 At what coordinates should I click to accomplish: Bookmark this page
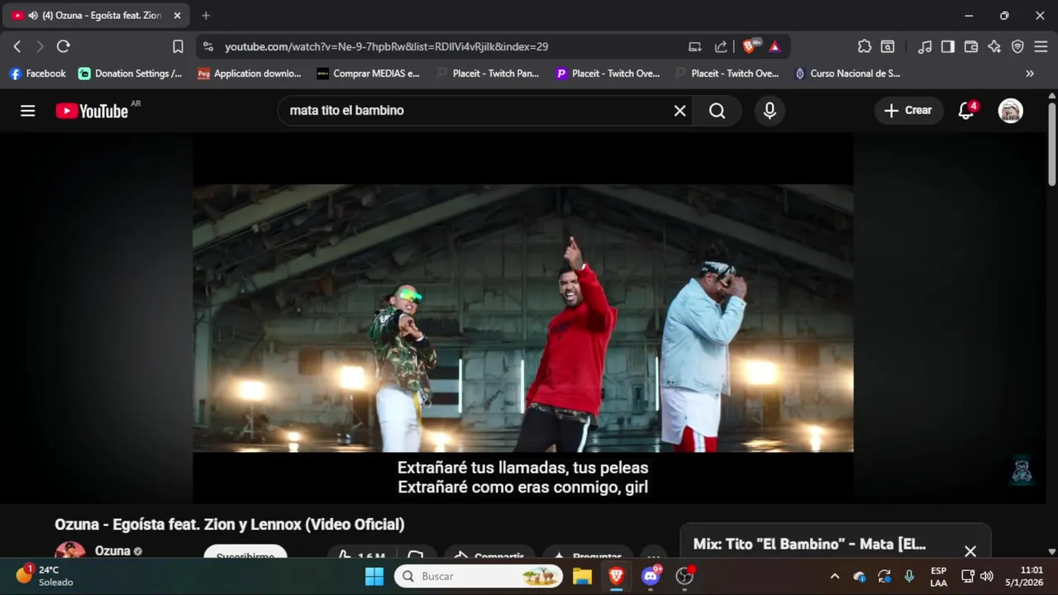(178, 46)
